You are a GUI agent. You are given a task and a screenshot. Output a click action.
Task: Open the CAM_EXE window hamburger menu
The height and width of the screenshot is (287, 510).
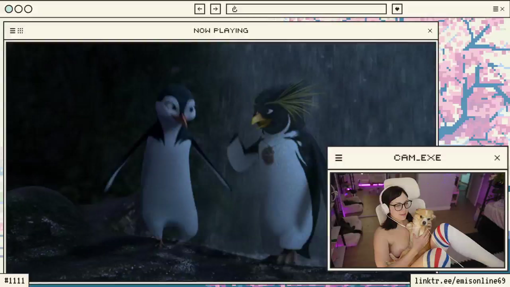point(339,158)
